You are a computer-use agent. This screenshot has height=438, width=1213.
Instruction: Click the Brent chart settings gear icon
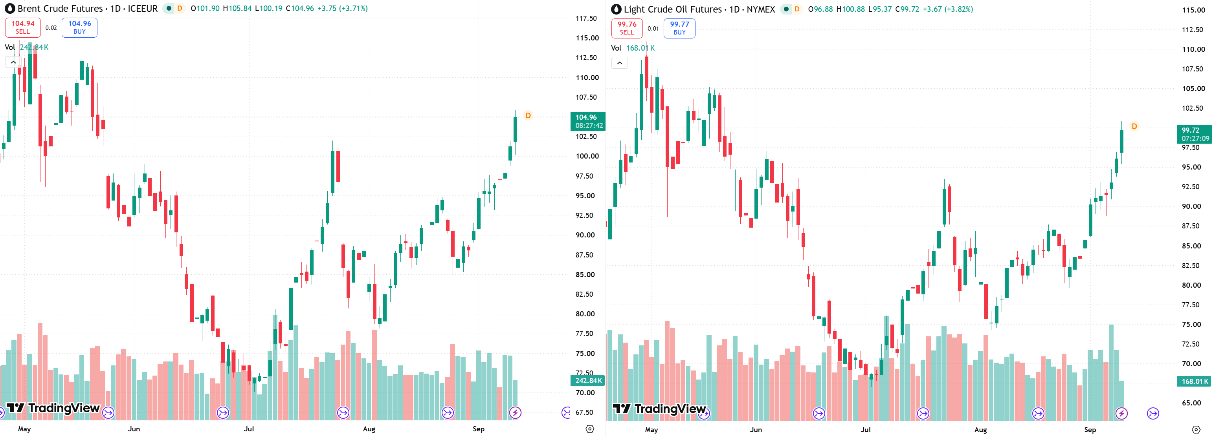[x=589, y=429]
